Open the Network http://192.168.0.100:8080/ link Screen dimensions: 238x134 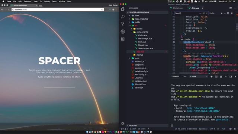pos(203,111)
